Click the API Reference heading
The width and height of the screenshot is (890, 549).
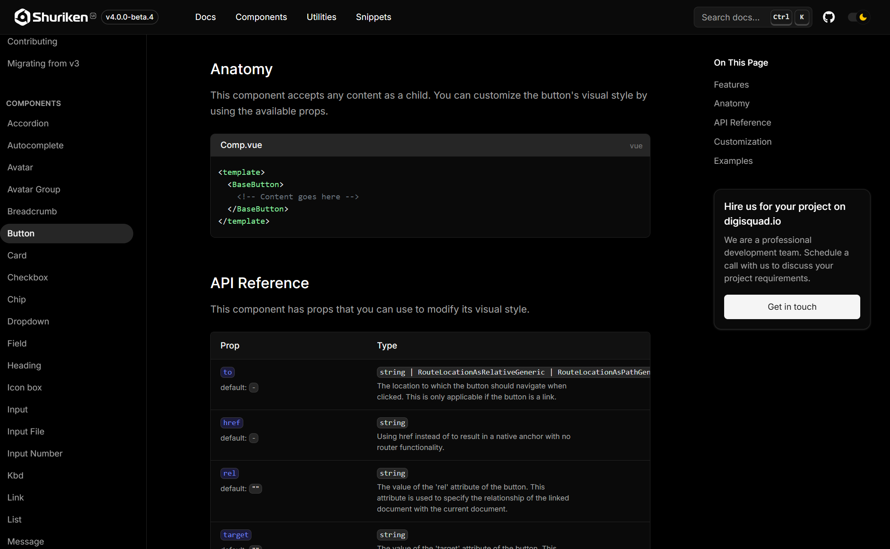pyautogui.click(x=260, y=283)
